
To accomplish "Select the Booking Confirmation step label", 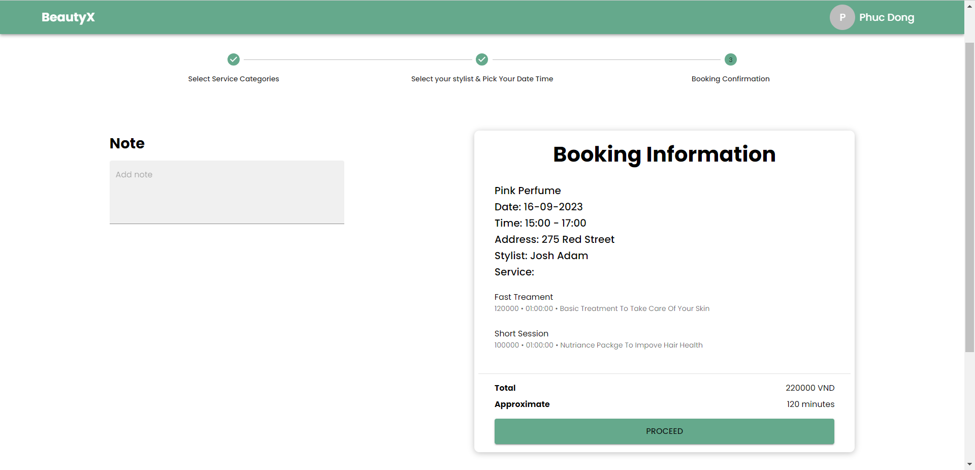I will (x=730, y=79).
